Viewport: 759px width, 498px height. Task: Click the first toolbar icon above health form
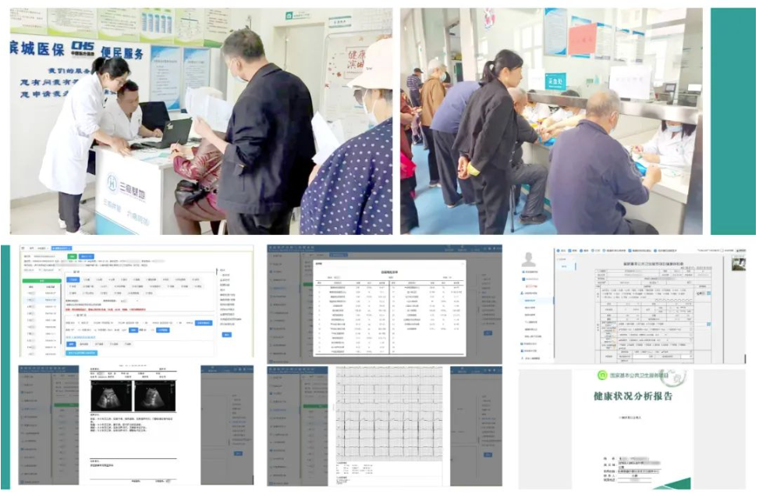pos(559,251)
